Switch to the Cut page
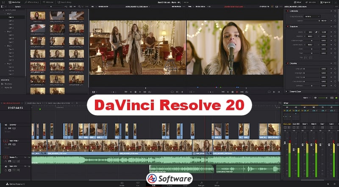The width and height of the screenshot is (339, 187). (x=138, y=184)
